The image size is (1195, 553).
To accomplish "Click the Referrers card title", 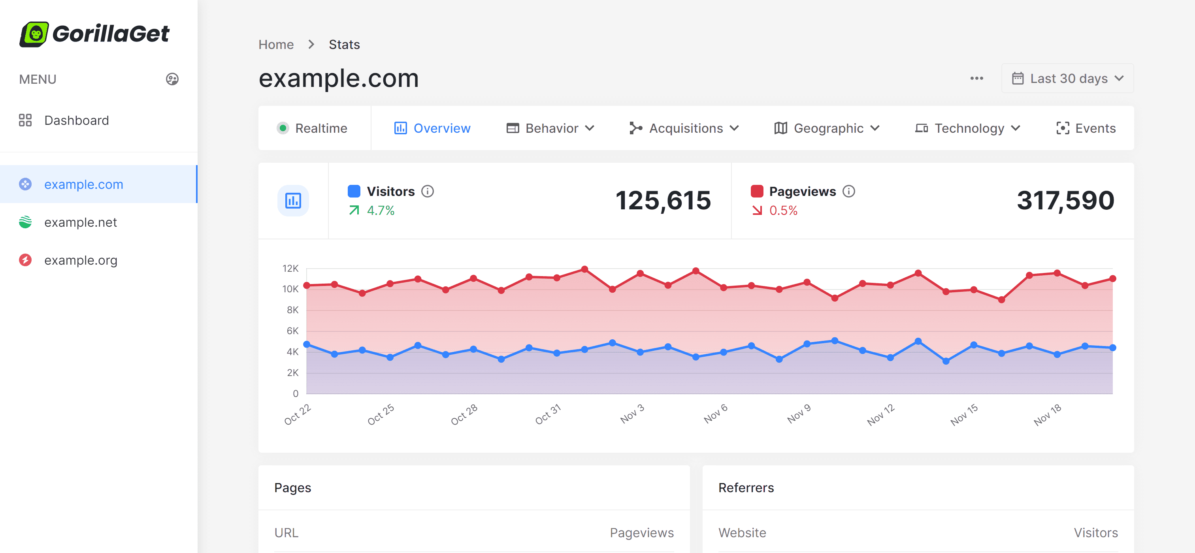I will [x=746, y=488].
